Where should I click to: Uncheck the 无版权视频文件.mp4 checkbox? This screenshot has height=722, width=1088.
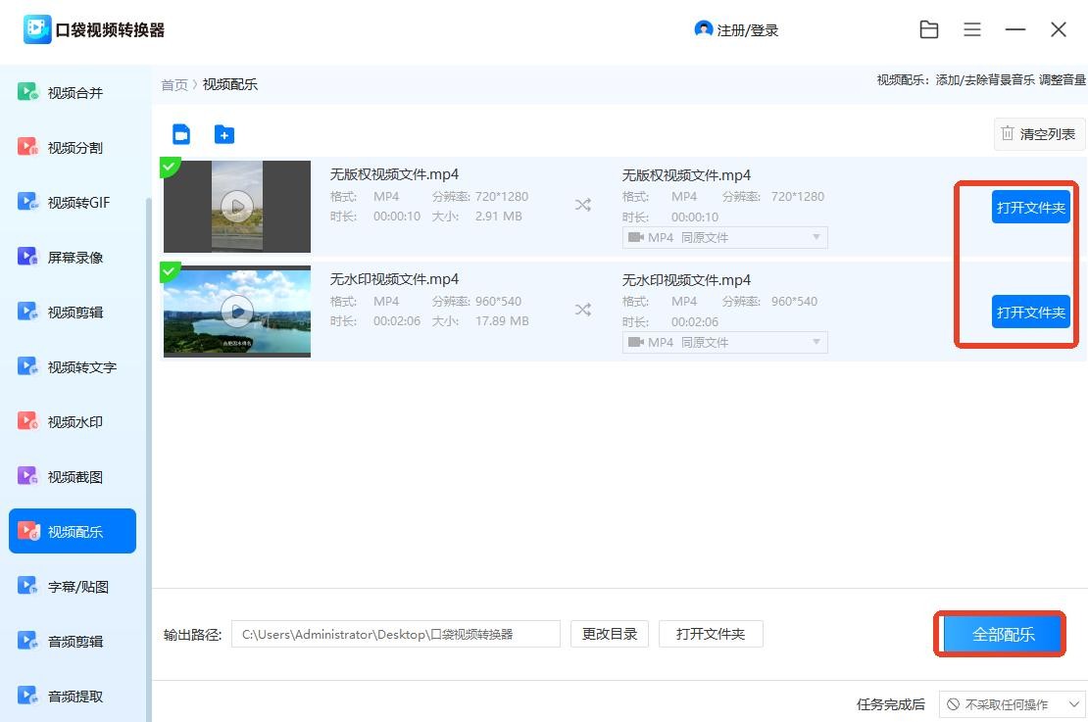click(x=170, y=168)
